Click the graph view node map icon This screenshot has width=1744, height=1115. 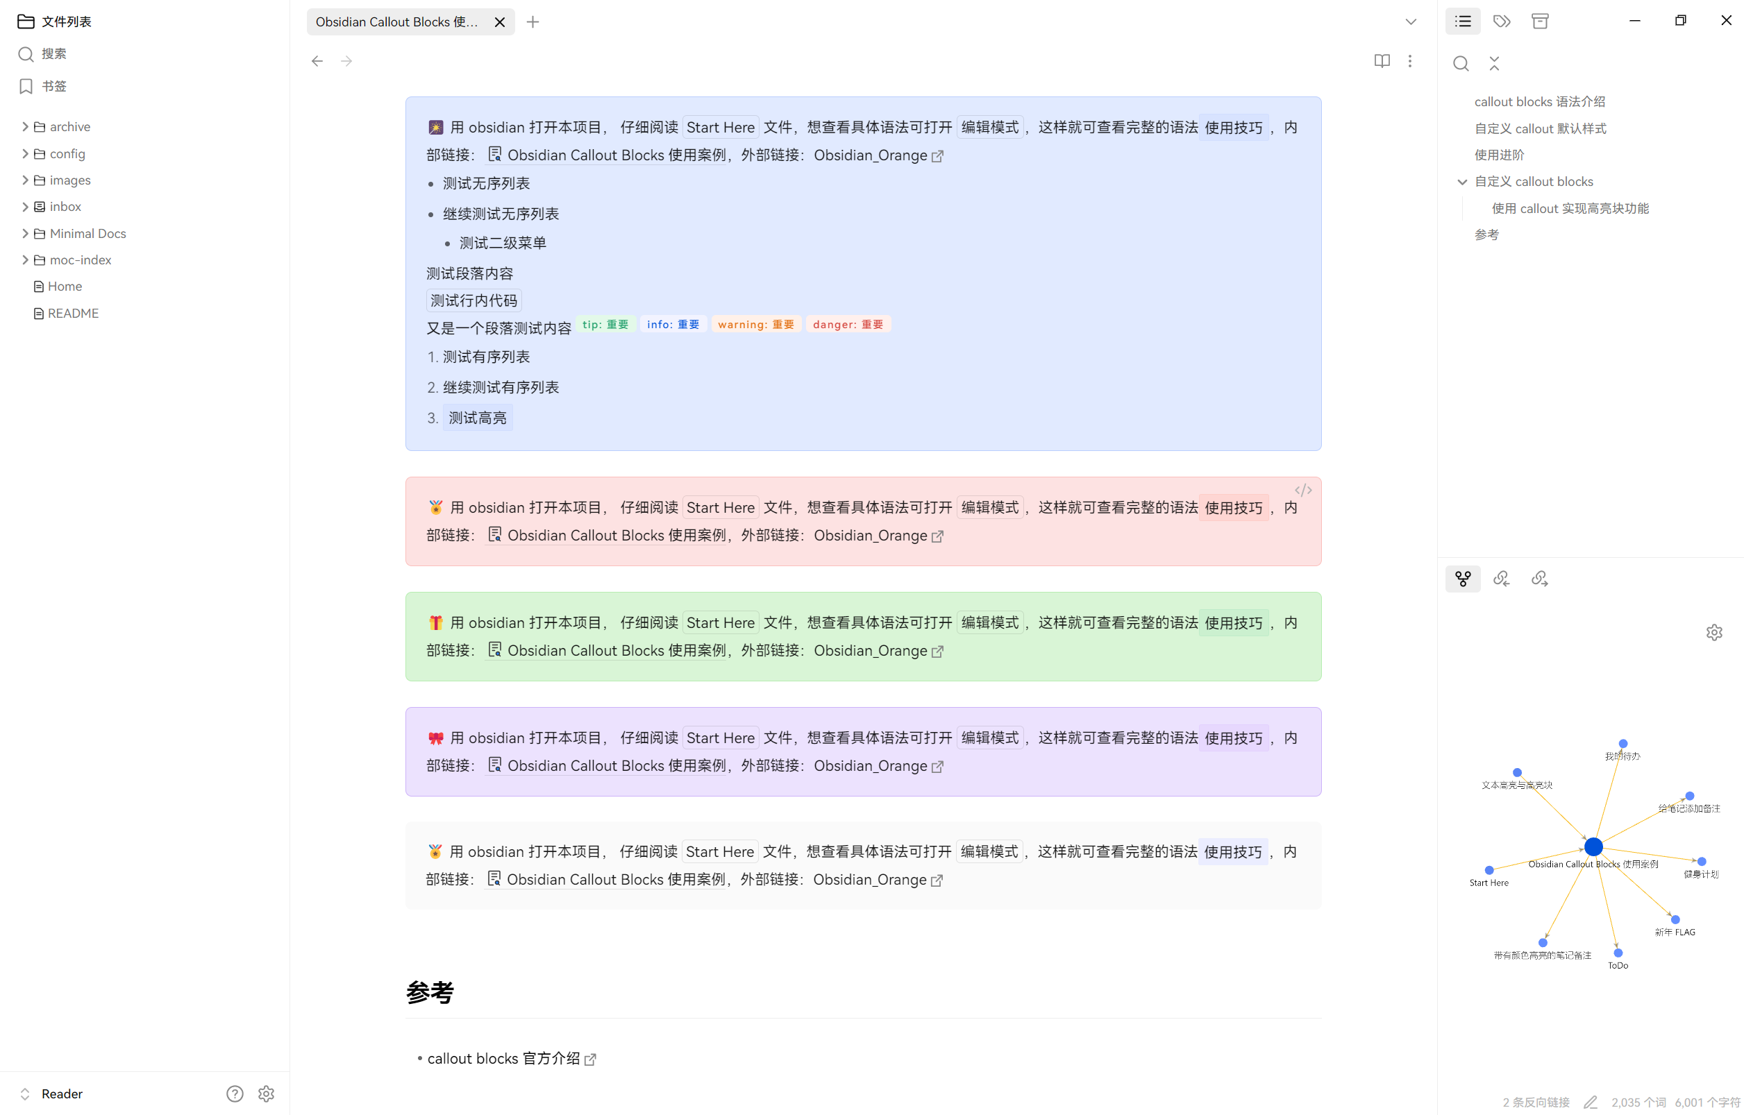[x=1463, y=579]
